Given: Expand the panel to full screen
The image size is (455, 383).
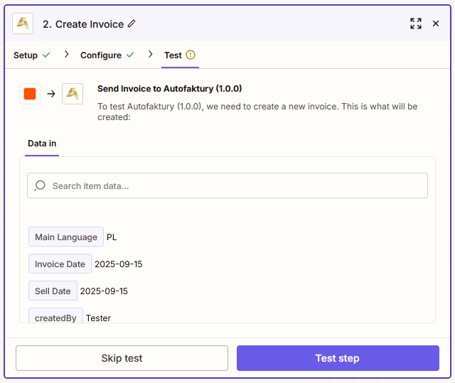Looking at the screenshot, I should [x=415, y=23].
